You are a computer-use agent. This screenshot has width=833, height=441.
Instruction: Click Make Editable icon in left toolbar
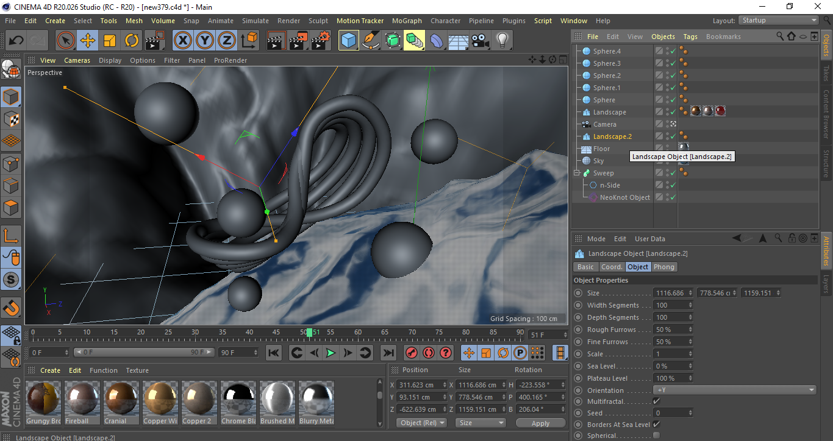pos(11,69)
